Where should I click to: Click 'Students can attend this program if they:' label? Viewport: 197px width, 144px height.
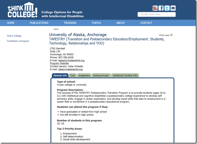click(83, 107)
